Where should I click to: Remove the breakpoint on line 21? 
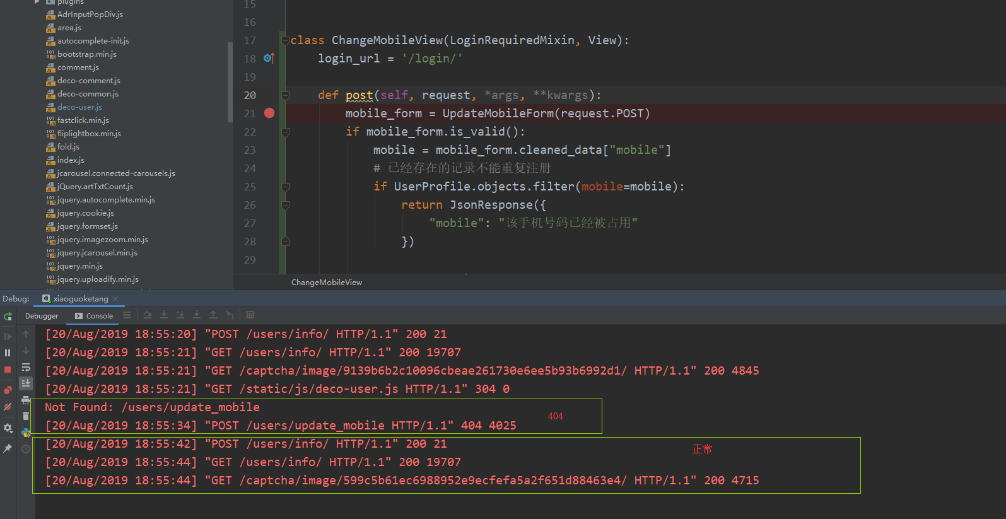[x=269, y=114]
